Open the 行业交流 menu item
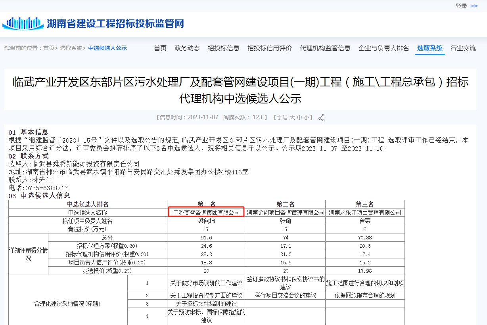 click(463, 48)
